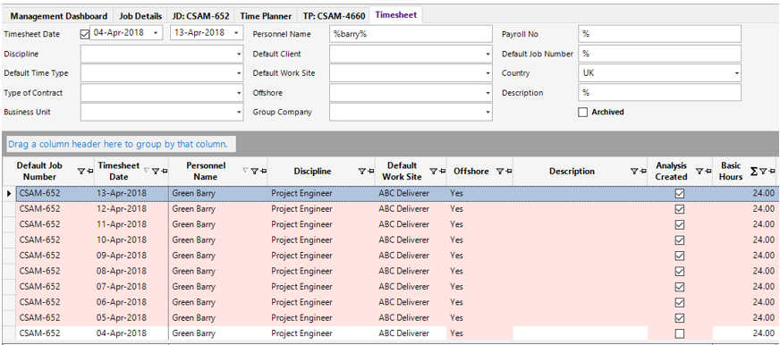The width and height of the screenshot is (780, 345).
Task: Open filter for Default Job Number column
Action: (x=81, y=172)
